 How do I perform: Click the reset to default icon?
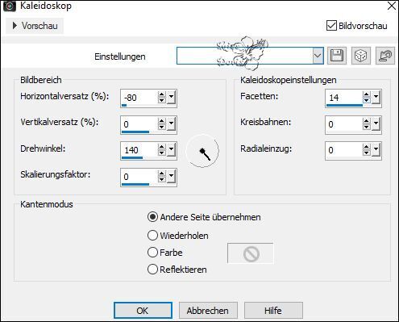click(x=385, y=56)
